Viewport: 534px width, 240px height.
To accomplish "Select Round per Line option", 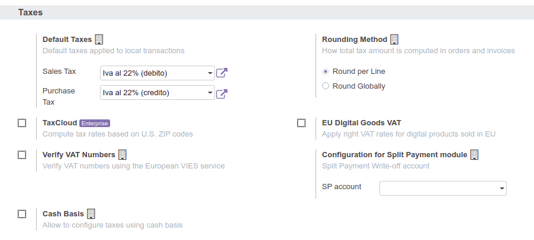I will click(x=326, y=72).
